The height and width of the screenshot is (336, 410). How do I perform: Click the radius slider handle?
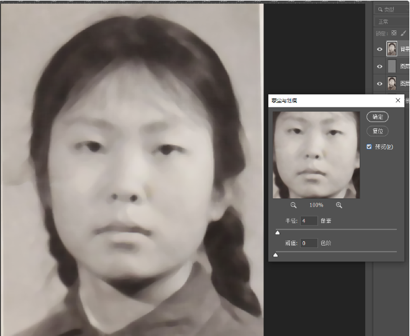[278, 232]
